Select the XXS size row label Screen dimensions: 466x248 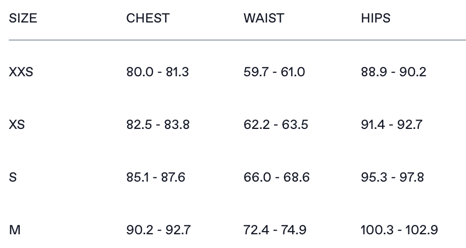tap(21, 72)
